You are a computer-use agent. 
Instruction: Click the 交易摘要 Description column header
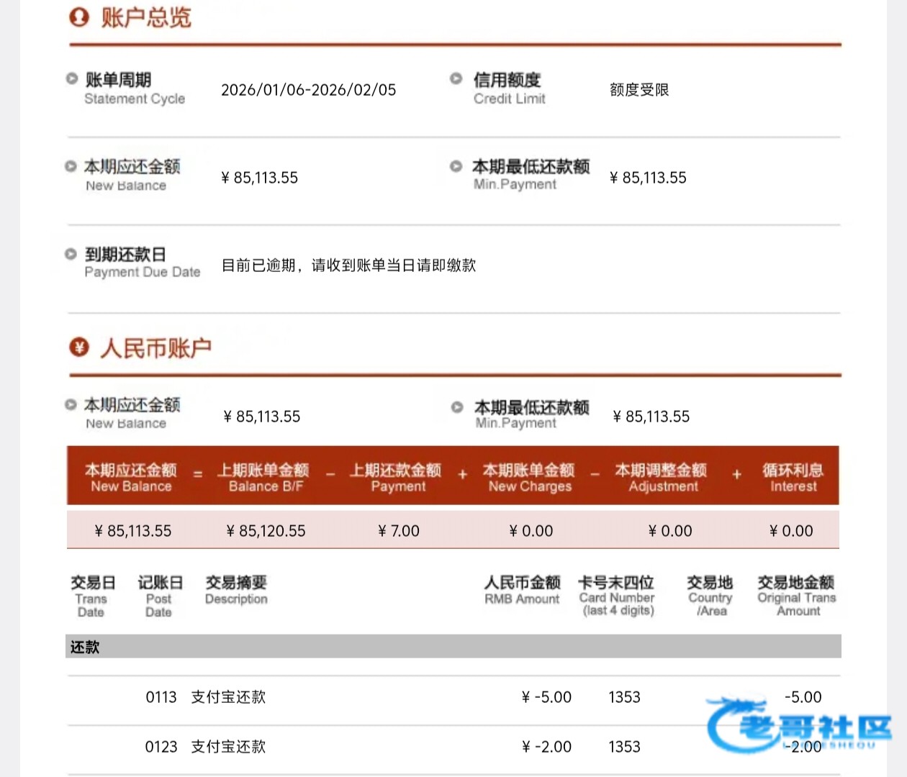click(236, 589)
